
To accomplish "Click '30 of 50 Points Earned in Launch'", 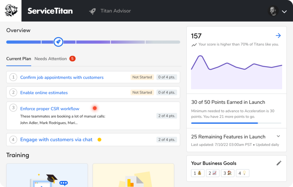I will 228,102.
